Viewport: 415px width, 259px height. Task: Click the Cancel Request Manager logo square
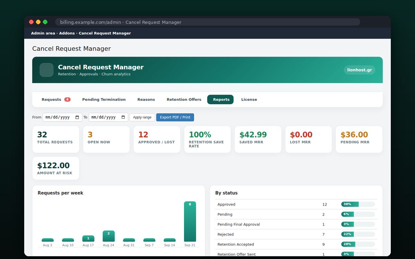(x=47, y=70)
